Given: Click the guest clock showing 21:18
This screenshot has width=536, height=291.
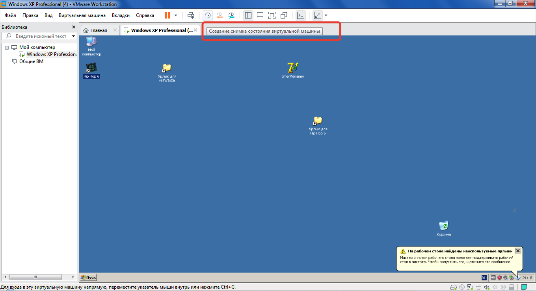Looking at the screenshot, I should pyautogui.click(x=527, y=278).
